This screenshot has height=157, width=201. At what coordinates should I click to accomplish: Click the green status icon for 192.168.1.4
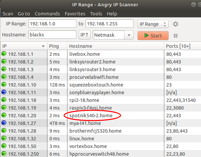[4, 77]
